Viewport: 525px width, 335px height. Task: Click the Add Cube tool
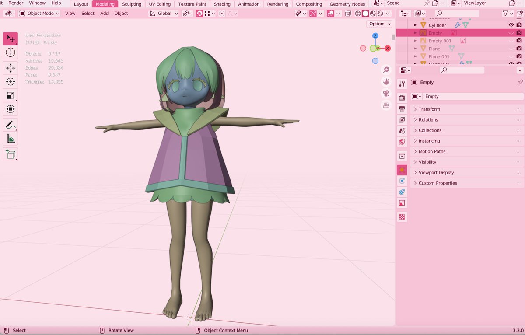point(10,154)
